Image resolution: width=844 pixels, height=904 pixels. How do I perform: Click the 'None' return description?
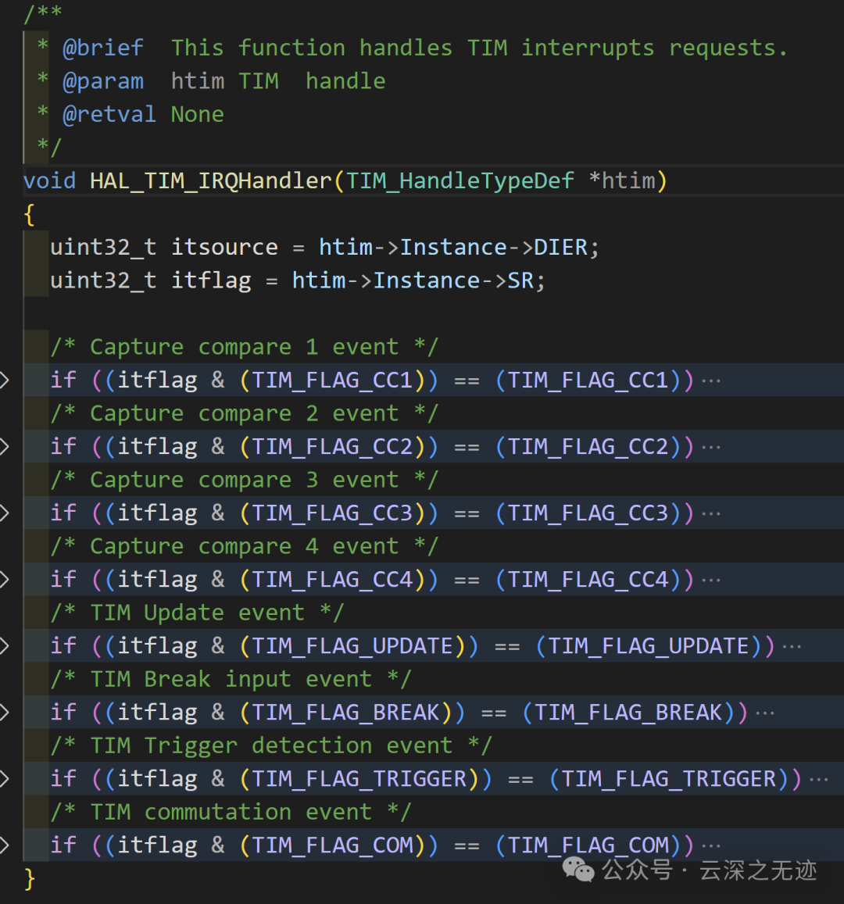197,114
